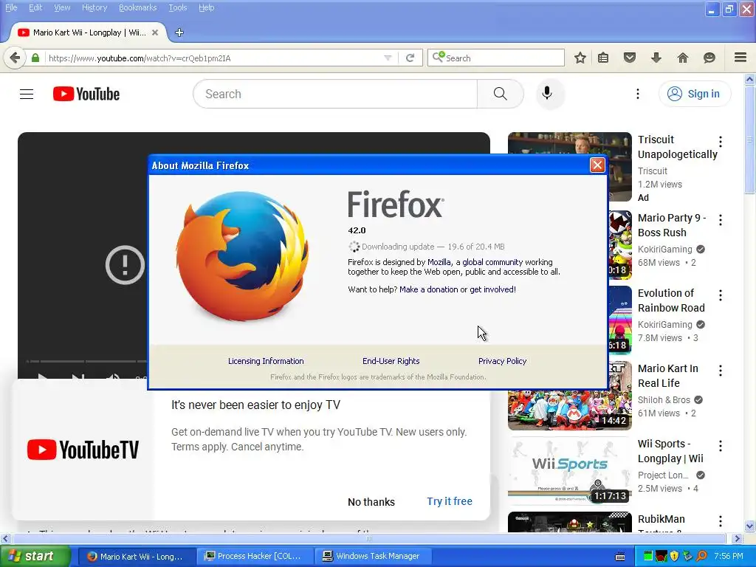Click the horizontal page scrollbar thumb
The width and height of the screenshot is (756, 567).
(x=369, y=538)
